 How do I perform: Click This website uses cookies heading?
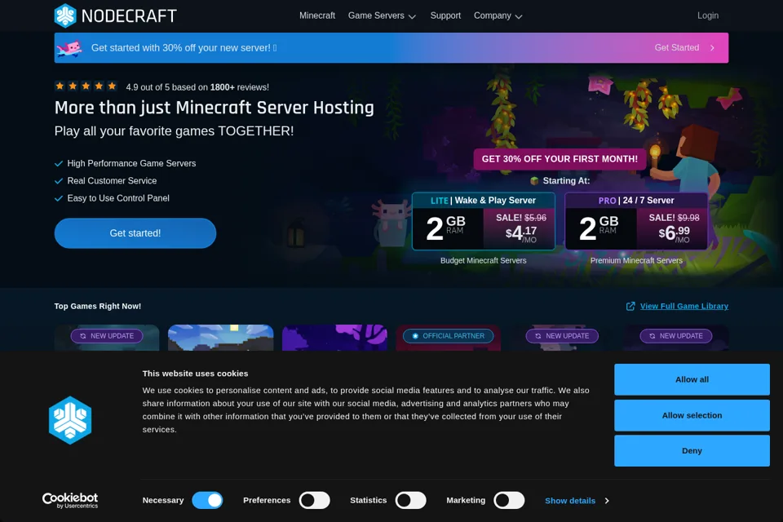coord(195,373)
